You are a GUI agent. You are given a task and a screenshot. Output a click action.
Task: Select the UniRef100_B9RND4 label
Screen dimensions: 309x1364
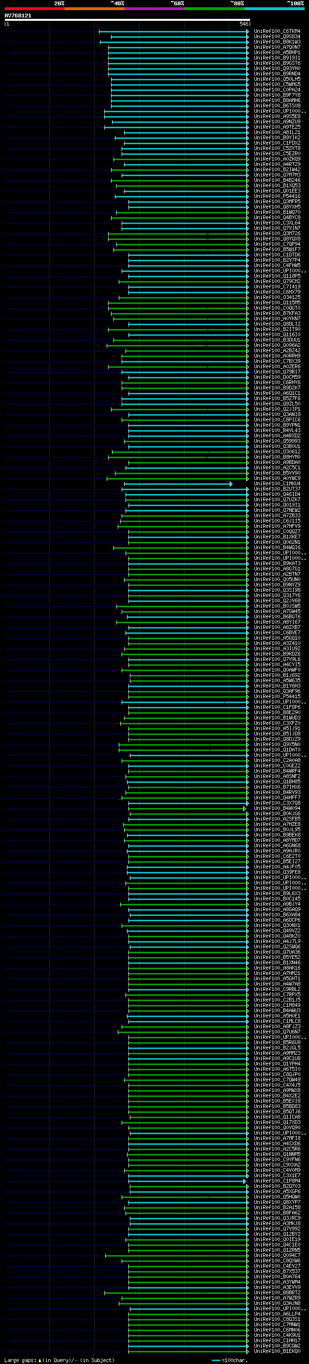(277, 74)
